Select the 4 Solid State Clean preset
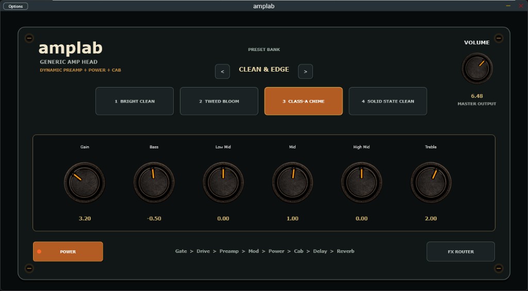This screenshot has width=528, height=291. (388, 101)
